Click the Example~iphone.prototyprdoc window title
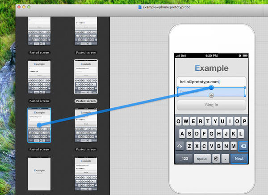This screenshot has width=268, height=195. pos(166,7)
